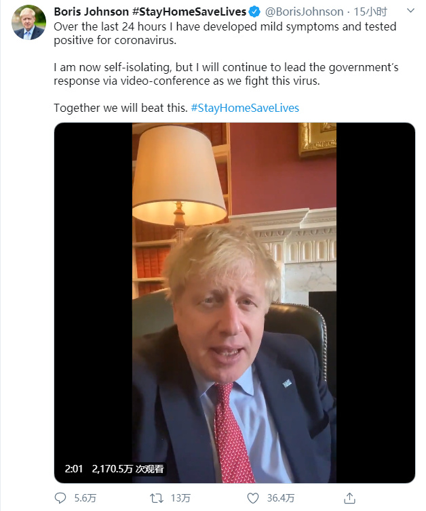
Task: Expand the tweet options chevron
Action: coord(410,11)
